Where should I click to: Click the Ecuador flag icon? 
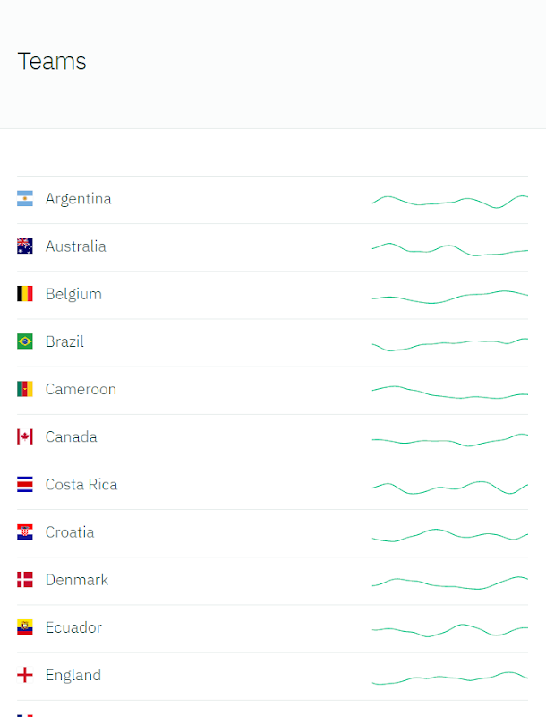(x=25, y=627)
